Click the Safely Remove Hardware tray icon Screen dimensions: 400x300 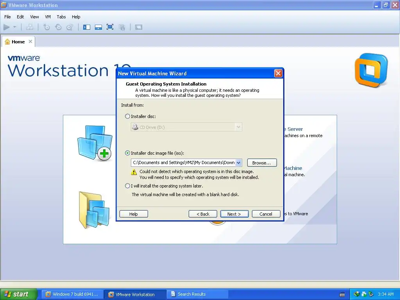371,294
